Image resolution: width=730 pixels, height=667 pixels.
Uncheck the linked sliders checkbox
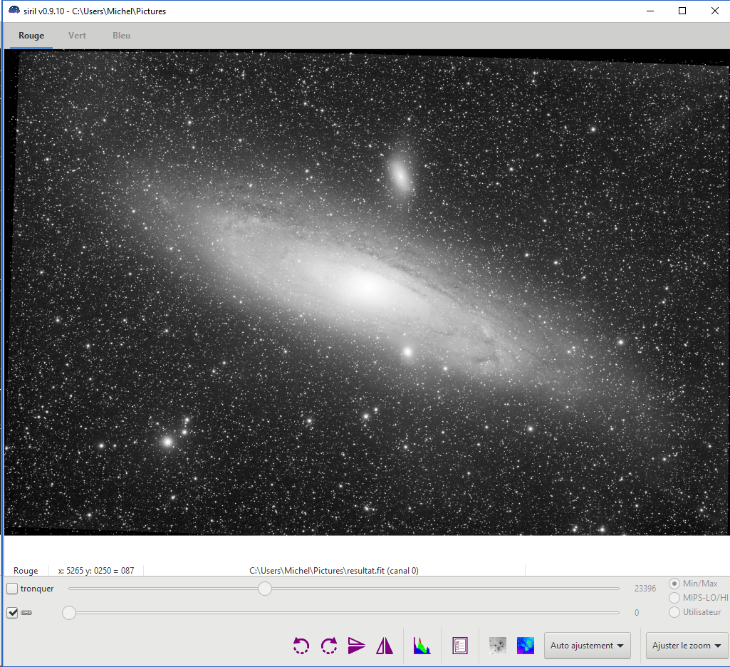click(x=12, y=613)
